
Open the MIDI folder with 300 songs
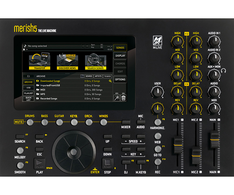click(74, 90)
